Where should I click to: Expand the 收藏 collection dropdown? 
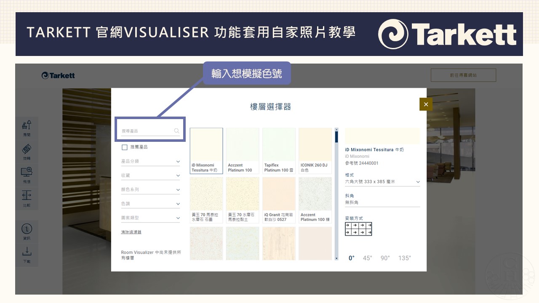pos(151,175)
